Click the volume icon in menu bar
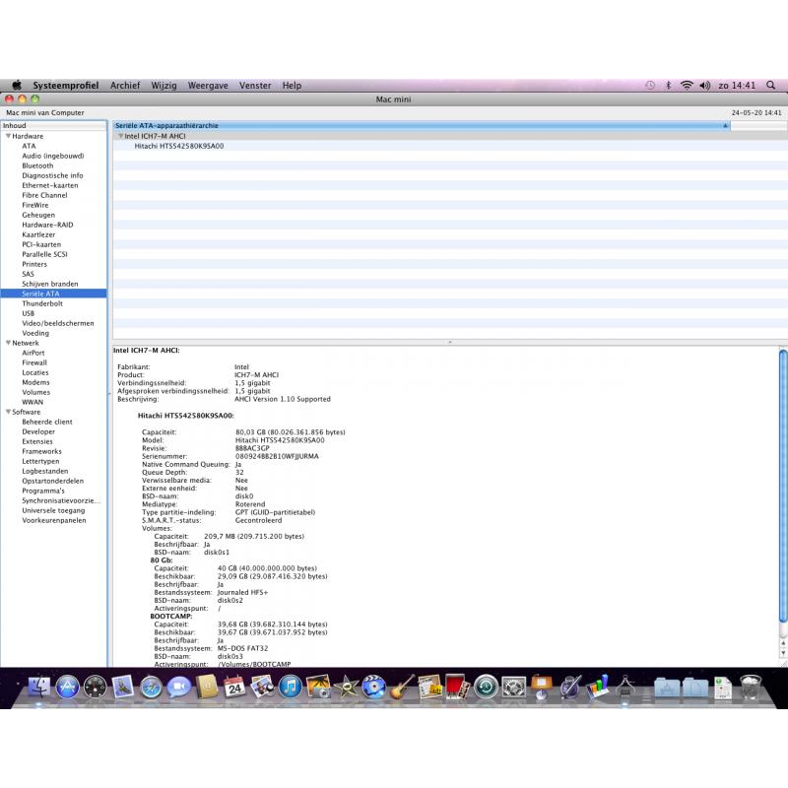 click(x=704, y=85)
